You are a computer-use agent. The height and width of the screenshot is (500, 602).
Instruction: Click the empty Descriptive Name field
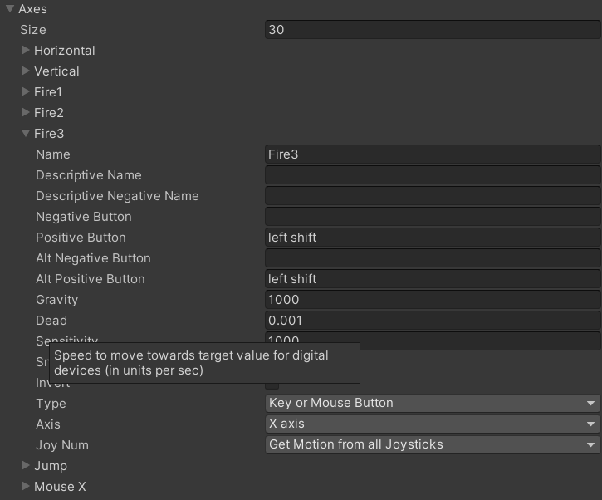[x=432, y=175]
